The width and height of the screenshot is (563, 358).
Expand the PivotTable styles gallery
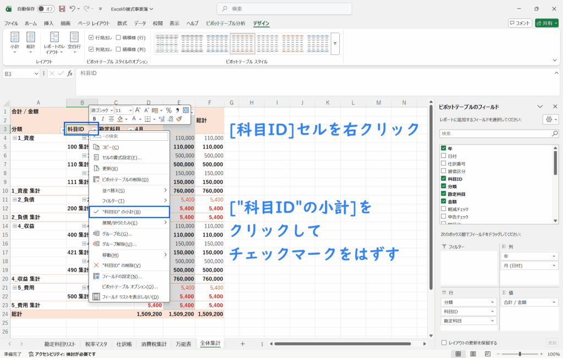tap(335, 42)
